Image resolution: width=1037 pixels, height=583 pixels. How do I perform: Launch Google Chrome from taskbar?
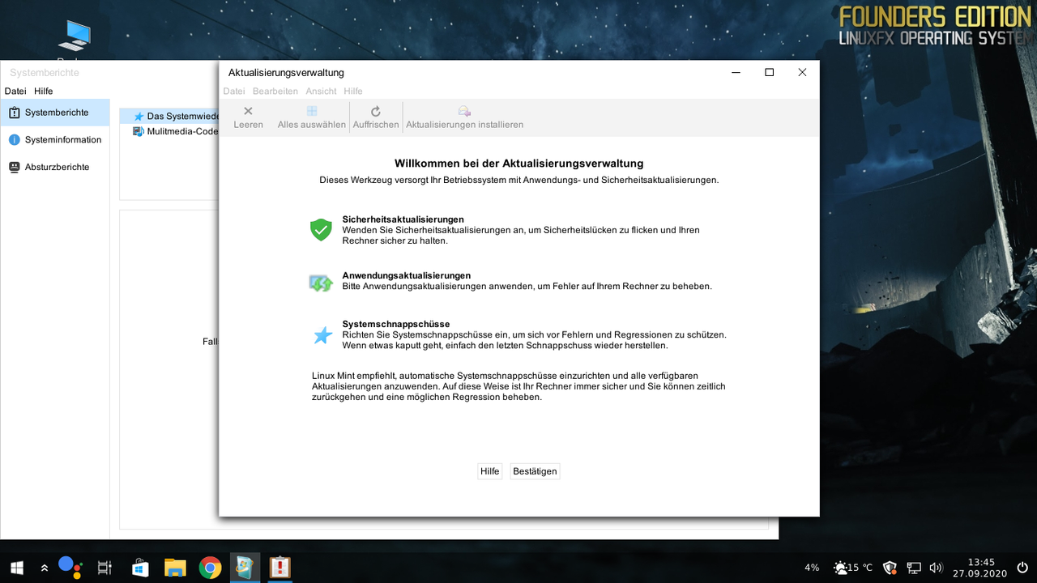210,568
